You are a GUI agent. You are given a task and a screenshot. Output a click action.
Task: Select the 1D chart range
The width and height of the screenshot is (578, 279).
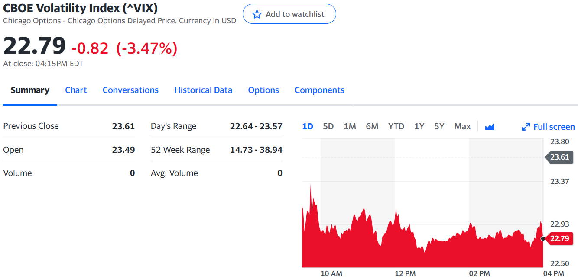(x=308, y=126)
